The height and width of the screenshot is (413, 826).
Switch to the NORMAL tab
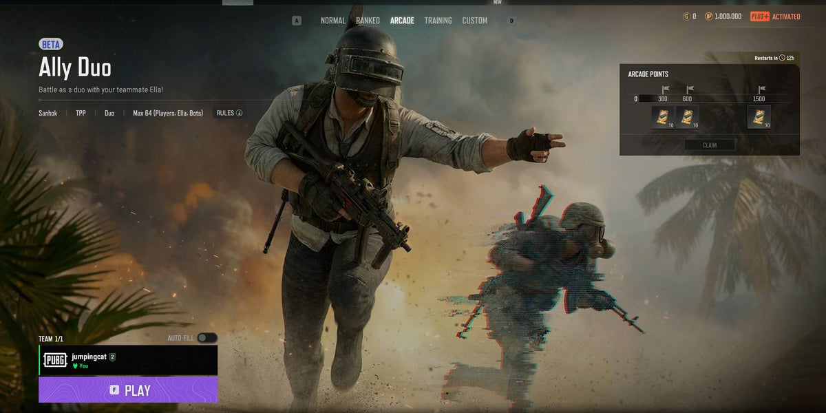coord(333,21)
